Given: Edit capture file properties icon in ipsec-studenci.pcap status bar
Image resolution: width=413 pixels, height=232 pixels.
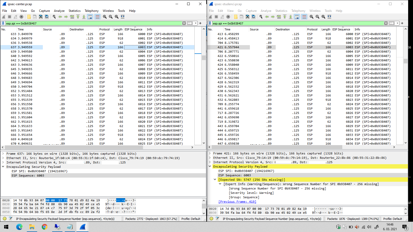Looking at the screenshot, I should [x=217, y=219].
